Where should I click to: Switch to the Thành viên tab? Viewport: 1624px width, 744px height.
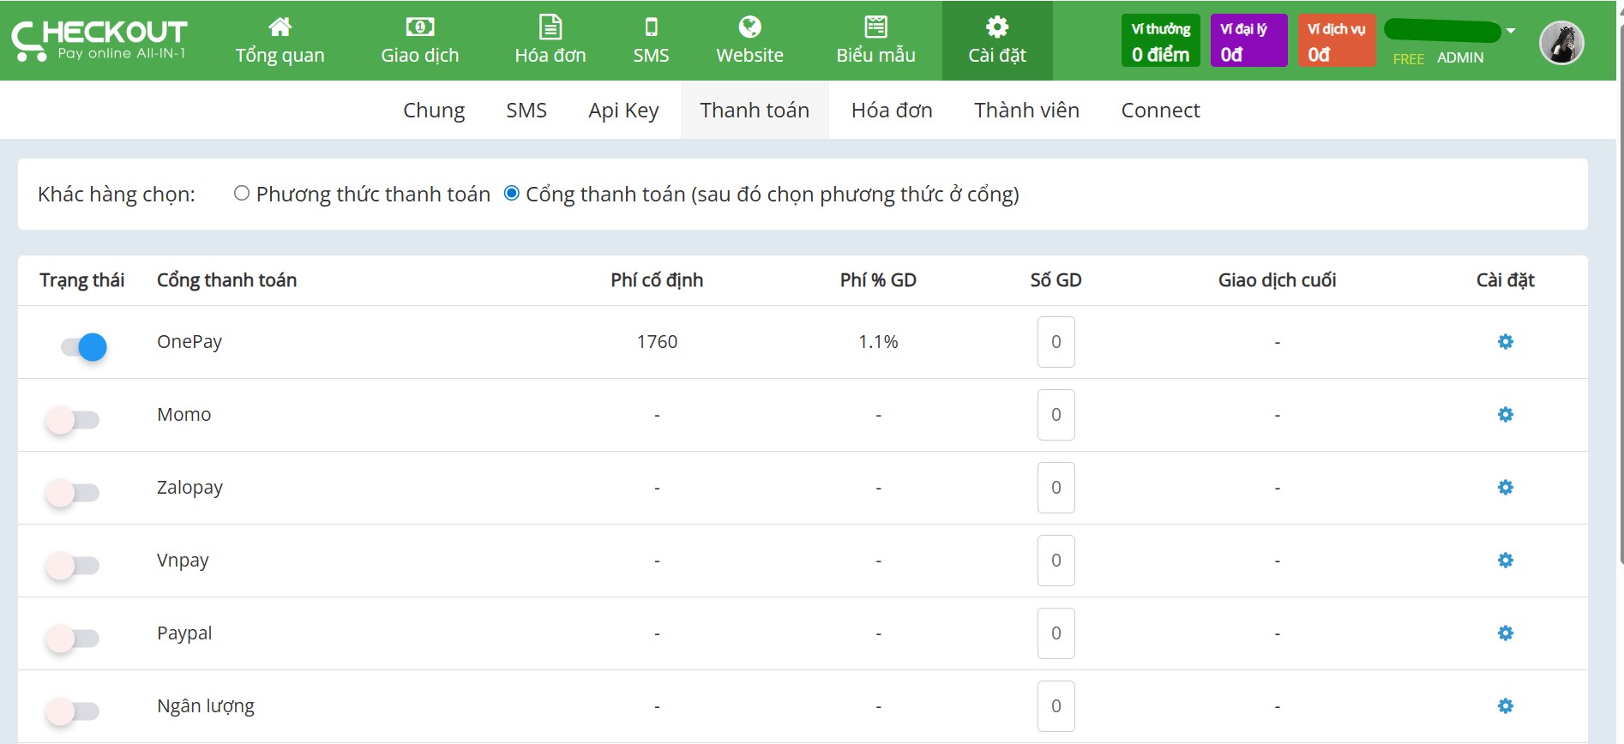[1026, 111]
